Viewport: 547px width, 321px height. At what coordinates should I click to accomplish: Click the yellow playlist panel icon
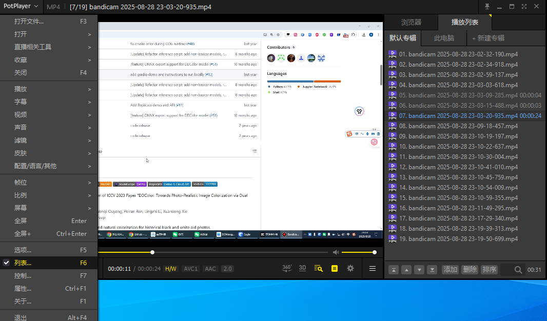(335, 268)
